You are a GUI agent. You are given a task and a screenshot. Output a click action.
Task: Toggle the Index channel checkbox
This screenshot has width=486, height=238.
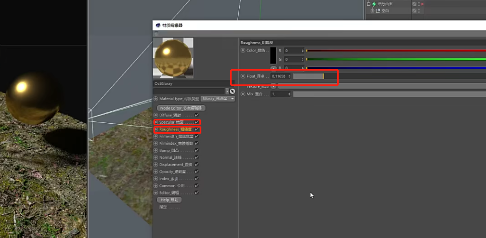pos(197,178)
